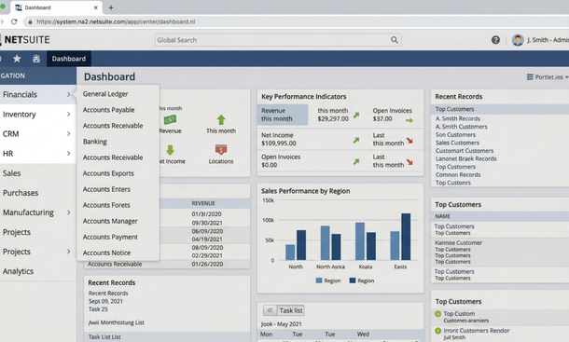Reload the page with refresh icon
569x342 pixels.
pos(14,21)
